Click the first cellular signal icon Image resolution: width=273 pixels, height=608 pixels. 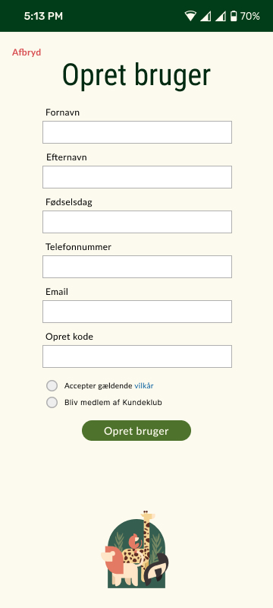point(206,16)
